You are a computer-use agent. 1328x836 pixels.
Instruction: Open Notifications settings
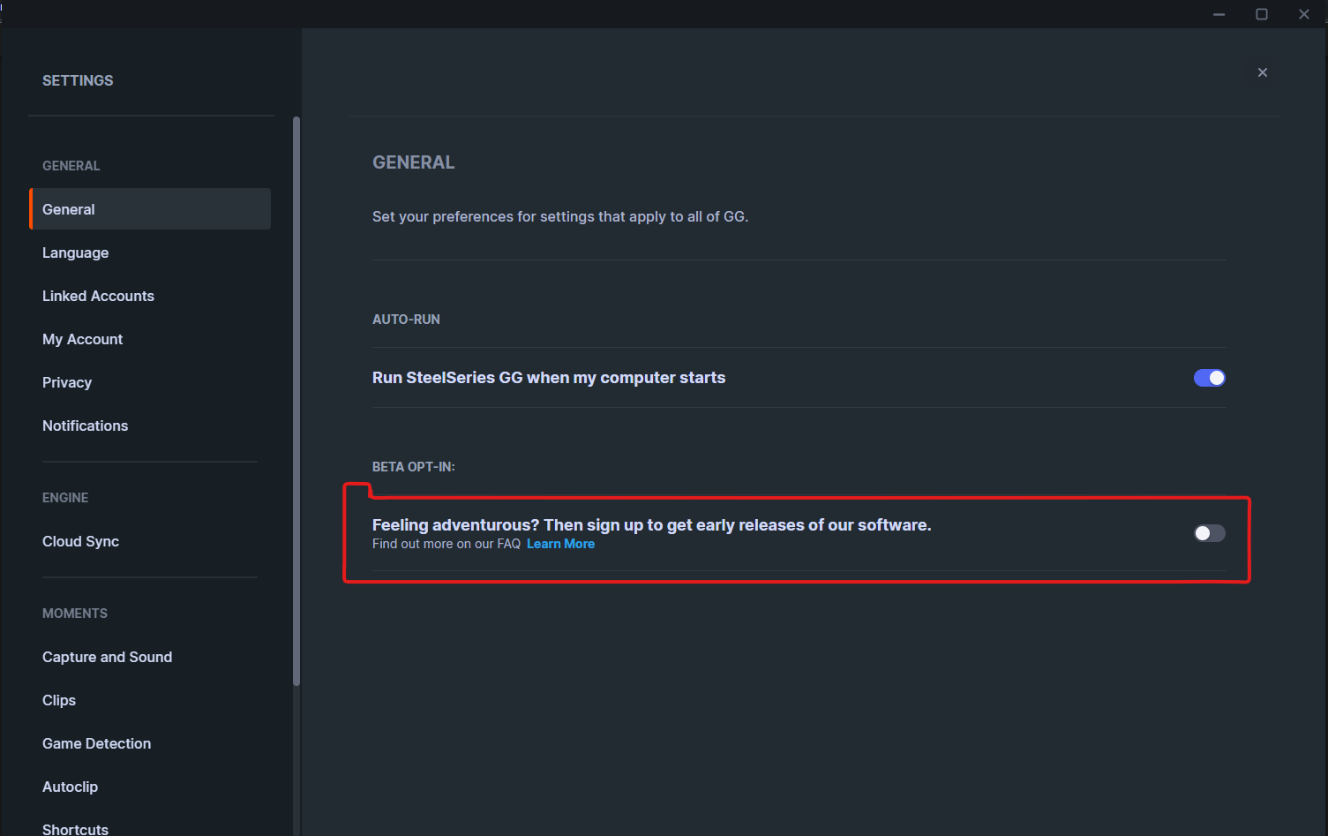(85, 426)
